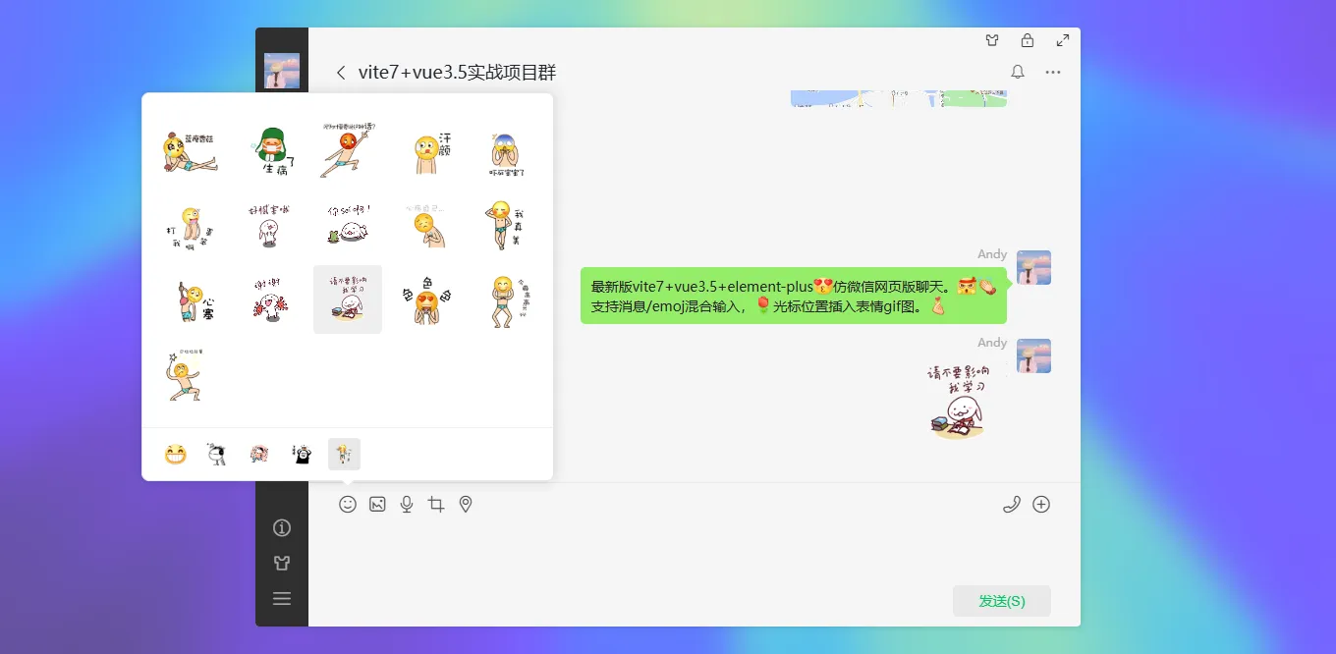Go back using the left chevron

(341, 72)
